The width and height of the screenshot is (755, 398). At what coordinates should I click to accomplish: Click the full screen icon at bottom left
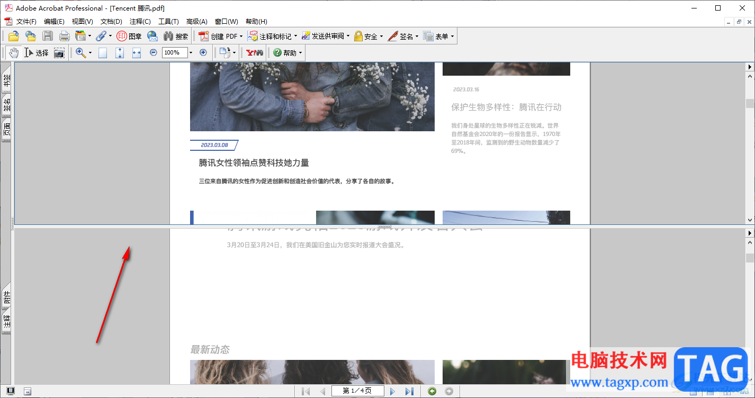pyautogui.click(x=11, y=391)
